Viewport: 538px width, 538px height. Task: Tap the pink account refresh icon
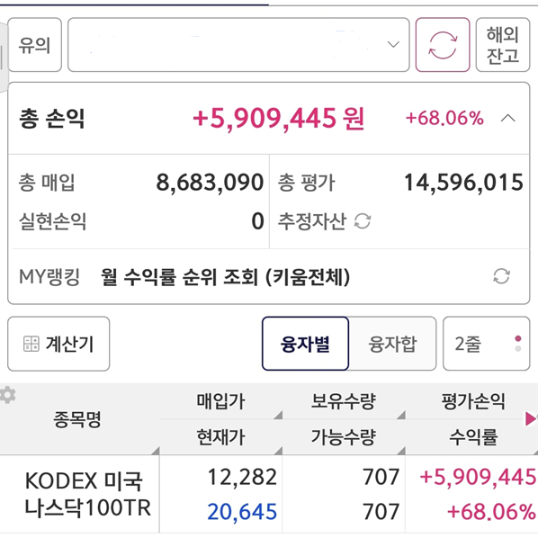[x=443, y=45]
